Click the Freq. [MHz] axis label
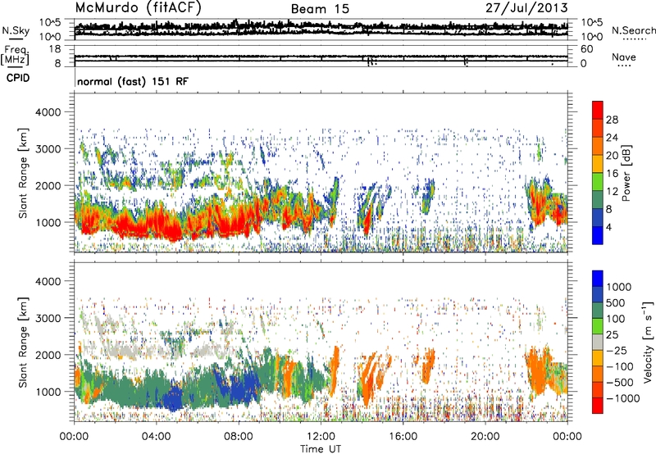This screenshot has width=656, height=454. pos(15,55)
